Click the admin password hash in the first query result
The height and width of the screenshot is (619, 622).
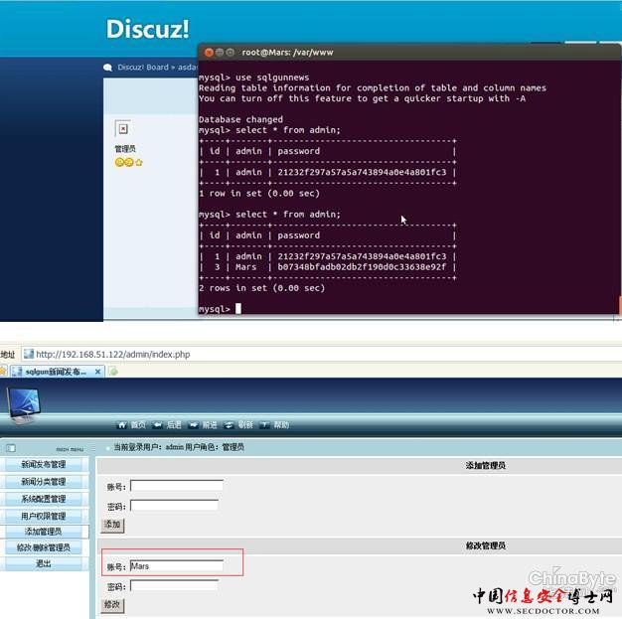tap(362, 172)
